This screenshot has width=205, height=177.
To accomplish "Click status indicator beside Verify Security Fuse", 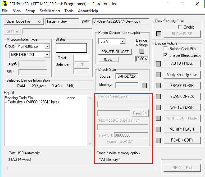I will (158, 75).
